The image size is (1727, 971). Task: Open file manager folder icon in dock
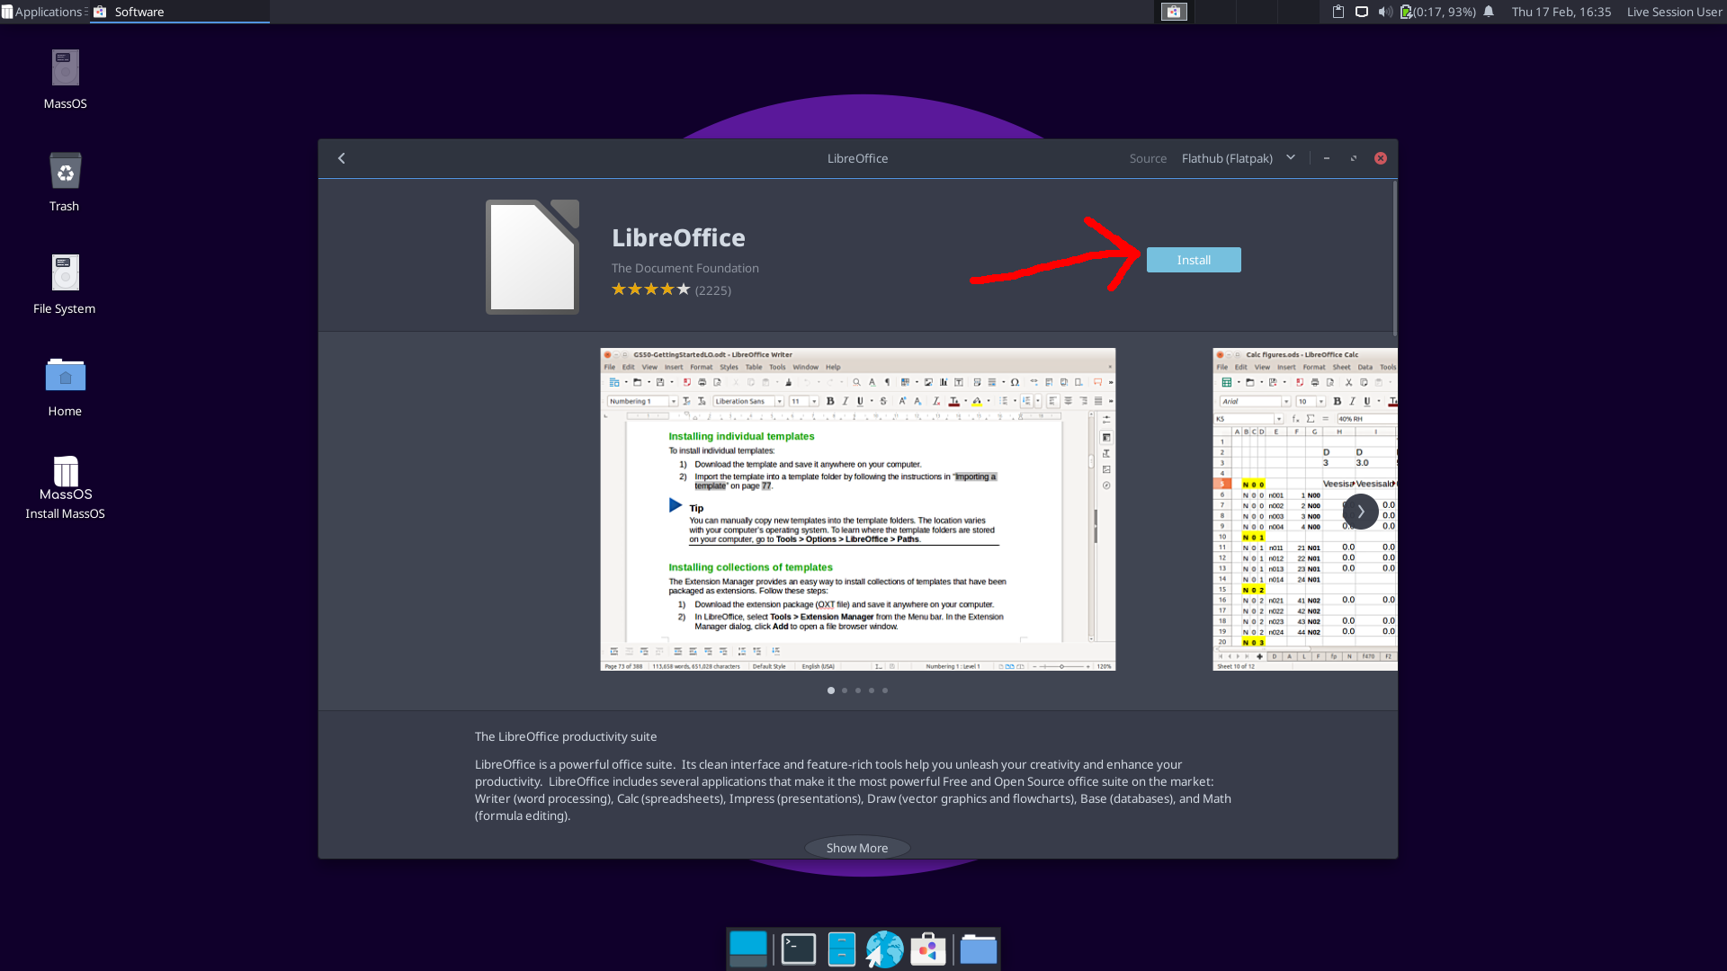click(x=978, y=949)
